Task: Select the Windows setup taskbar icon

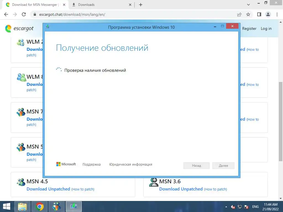Action: coord(74,206)
